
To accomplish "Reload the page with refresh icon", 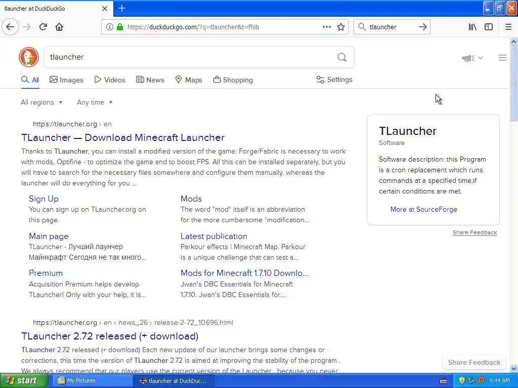I will pos(44,27).
